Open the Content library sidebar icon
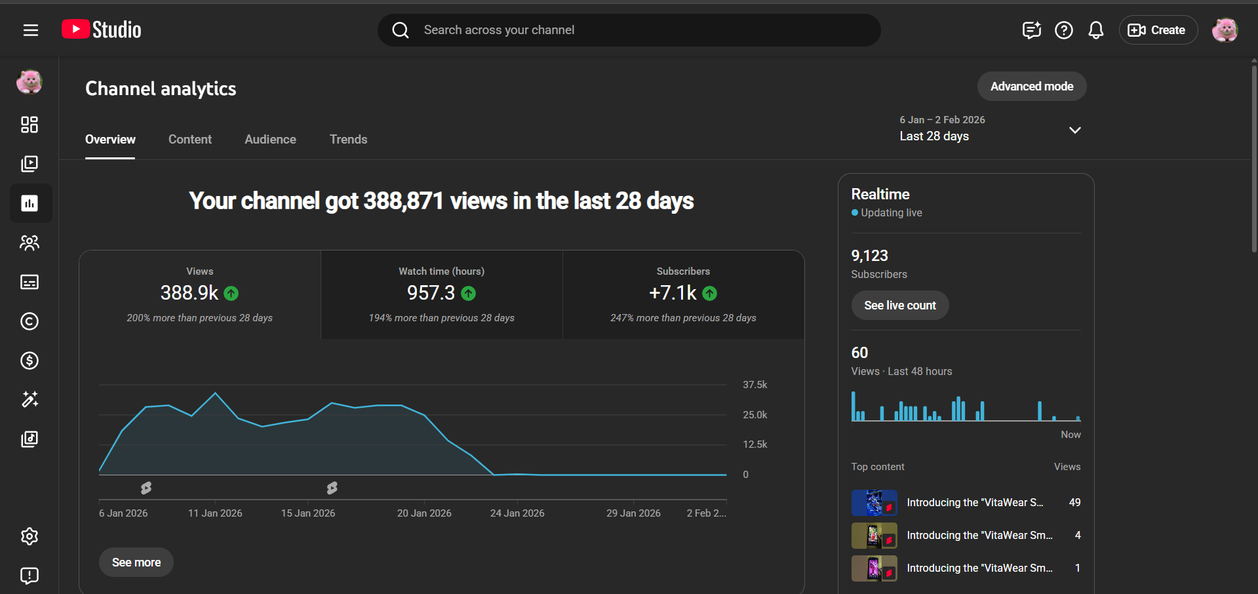The width and height of the screenshot is (1258, 594). tap(29, 164)
